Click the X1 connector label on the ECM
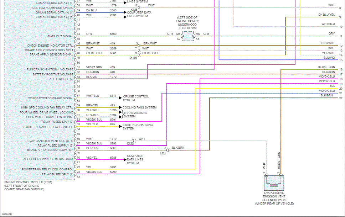 [78, 177]
